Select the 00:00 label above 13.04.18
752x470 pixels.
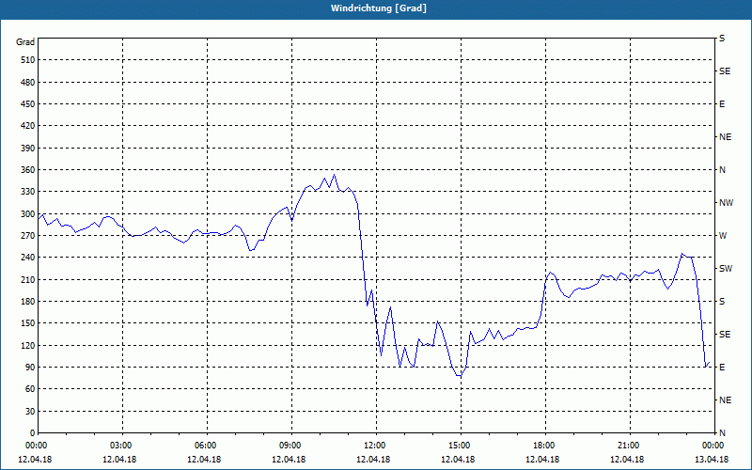[x=713, y=446]
